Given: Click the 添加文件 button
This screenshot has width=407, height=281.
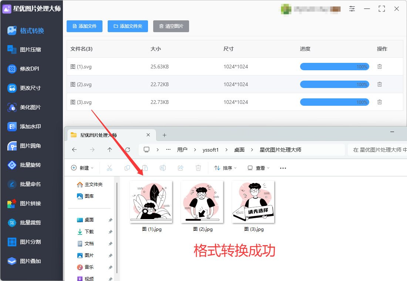Looking at the screenshot, I should (x=85, y=26).
